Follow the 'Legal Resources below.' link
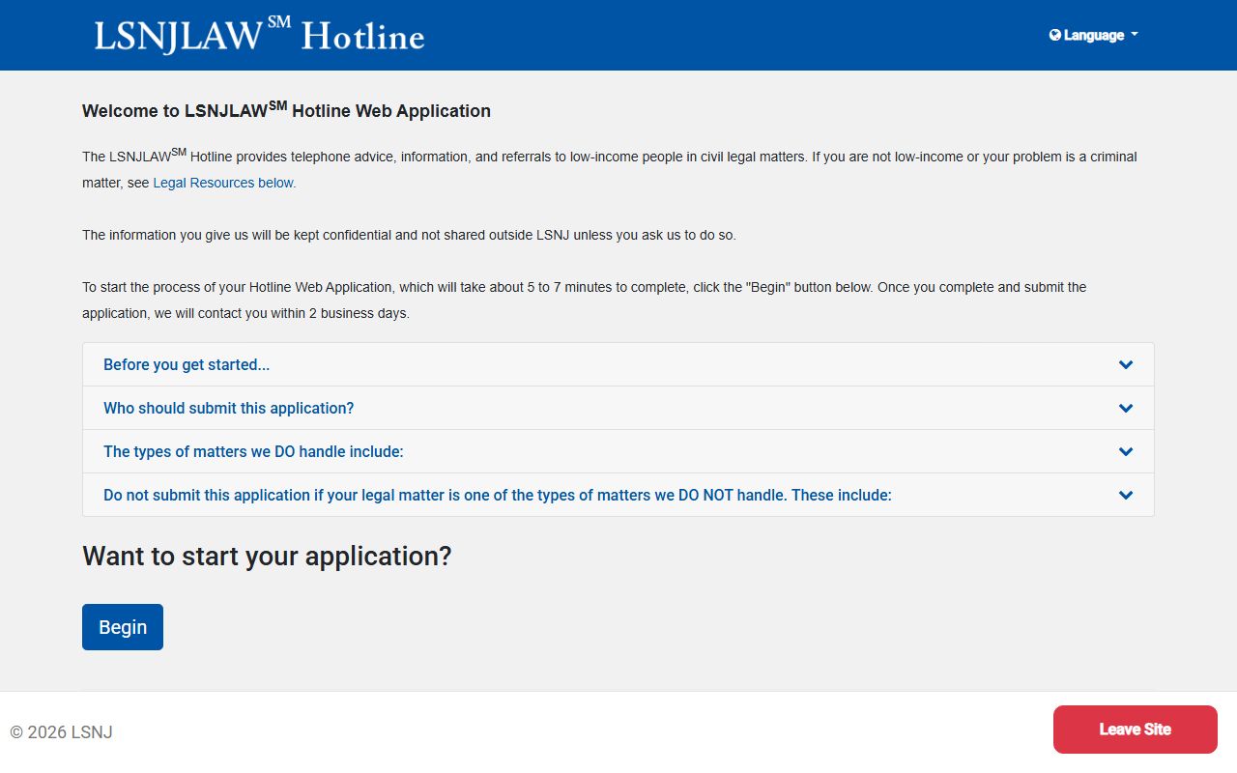The height and width of the screenshot is (773, 1237). pyautogui.click(x=224, y=183)
